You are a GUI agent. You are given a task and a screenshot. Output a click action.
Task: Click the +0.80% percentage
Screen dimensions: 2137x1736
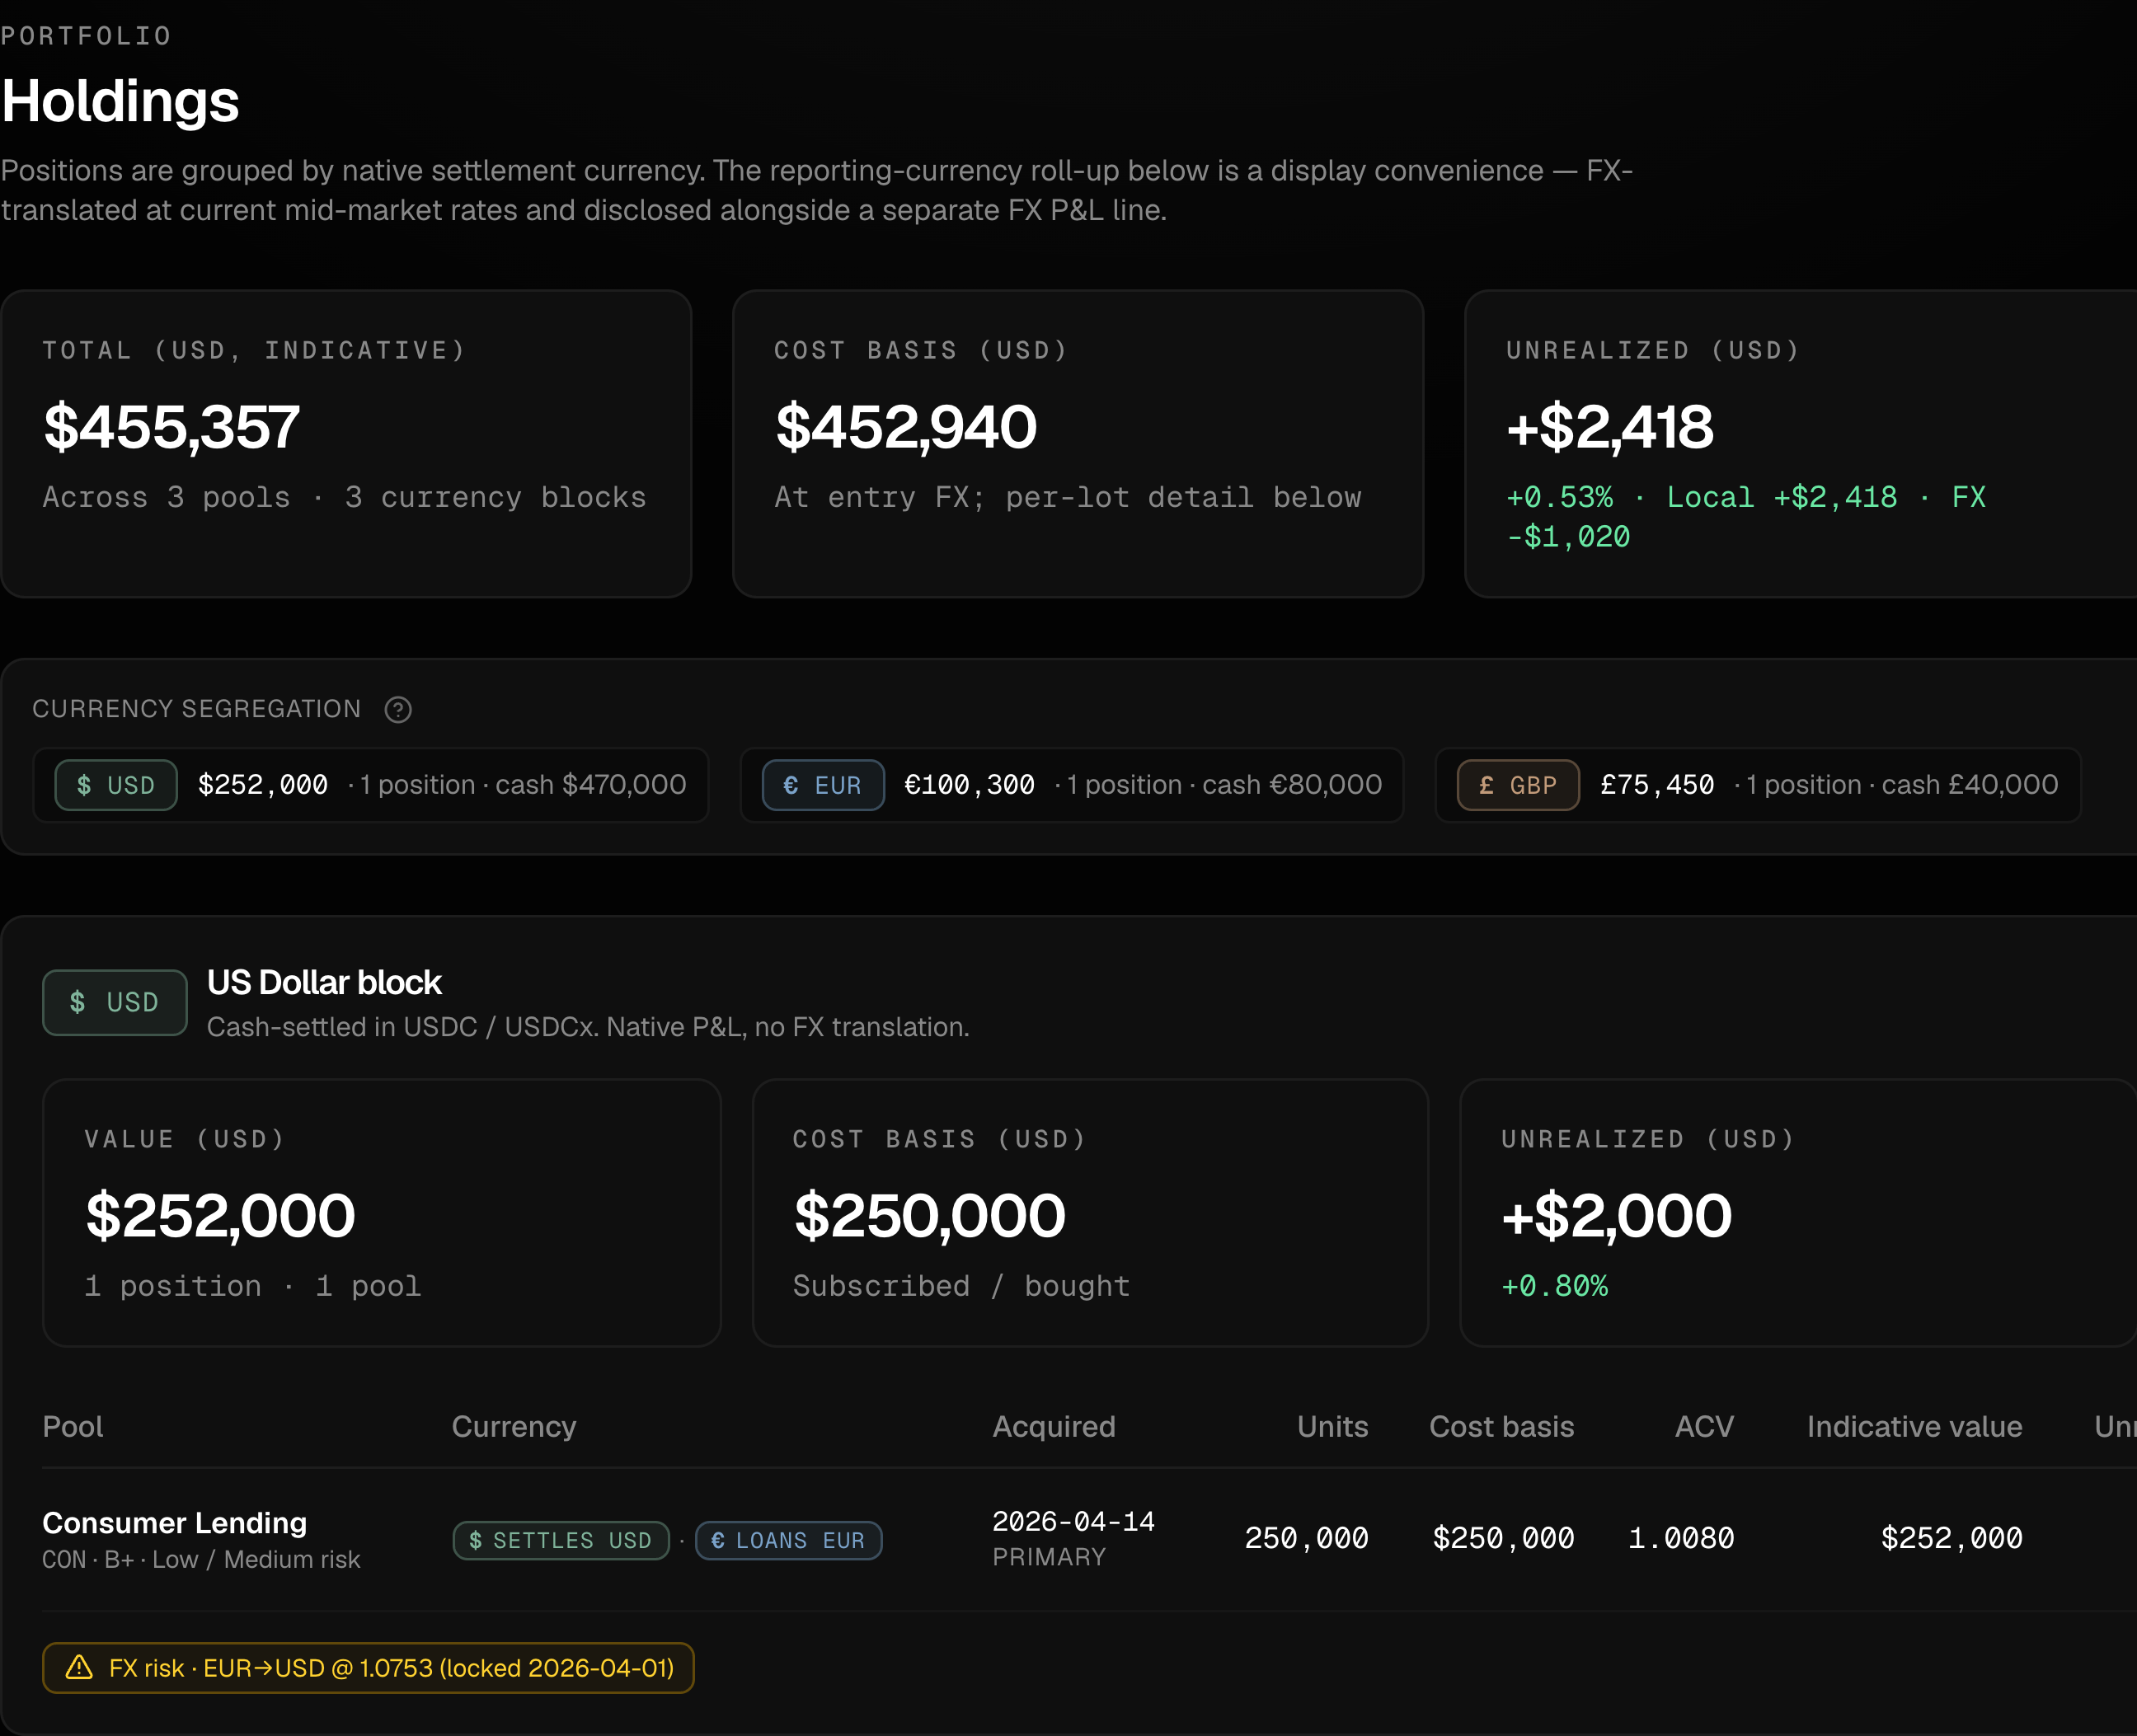[x=1554, y=1286]
